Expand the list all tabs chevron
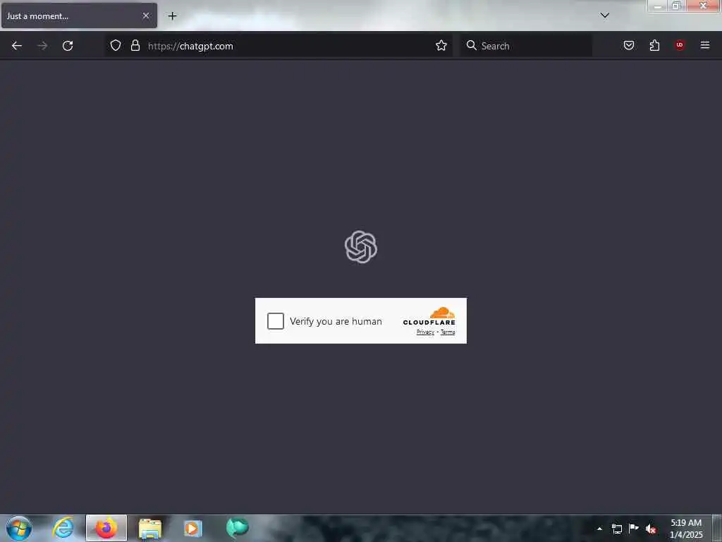Viewport: 722px width, 542px height. click(604, 16)
